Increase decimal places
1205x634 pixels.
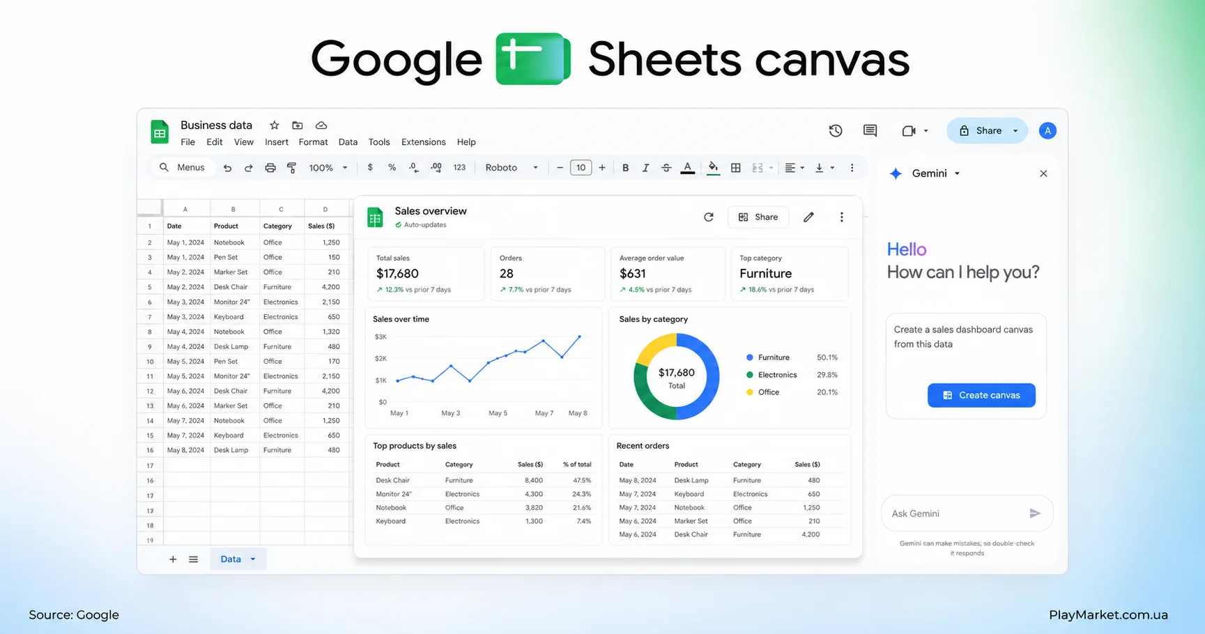[436, 168]
